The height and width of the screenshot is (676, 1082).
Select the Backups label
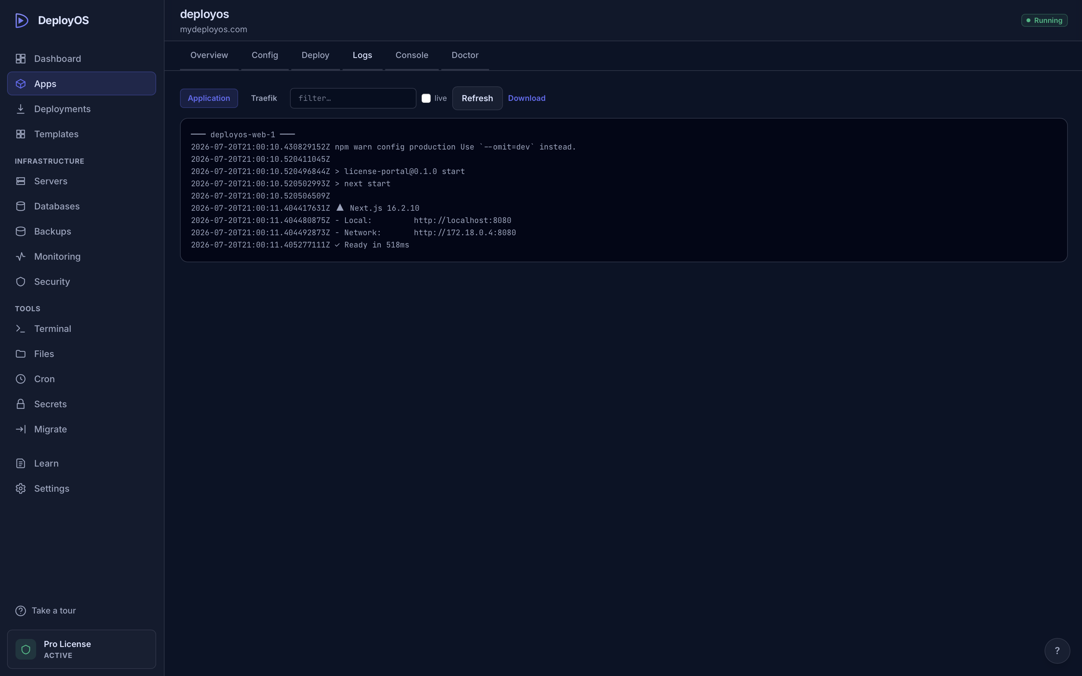point(53,231)
